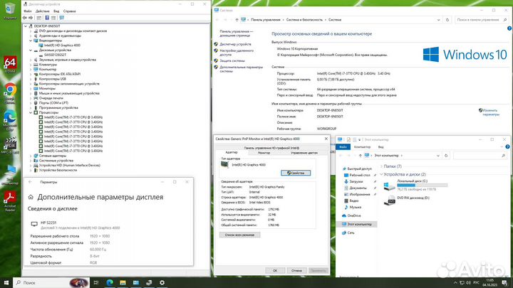Open the AIDA64 desktop shortcut

click(10, 63)
